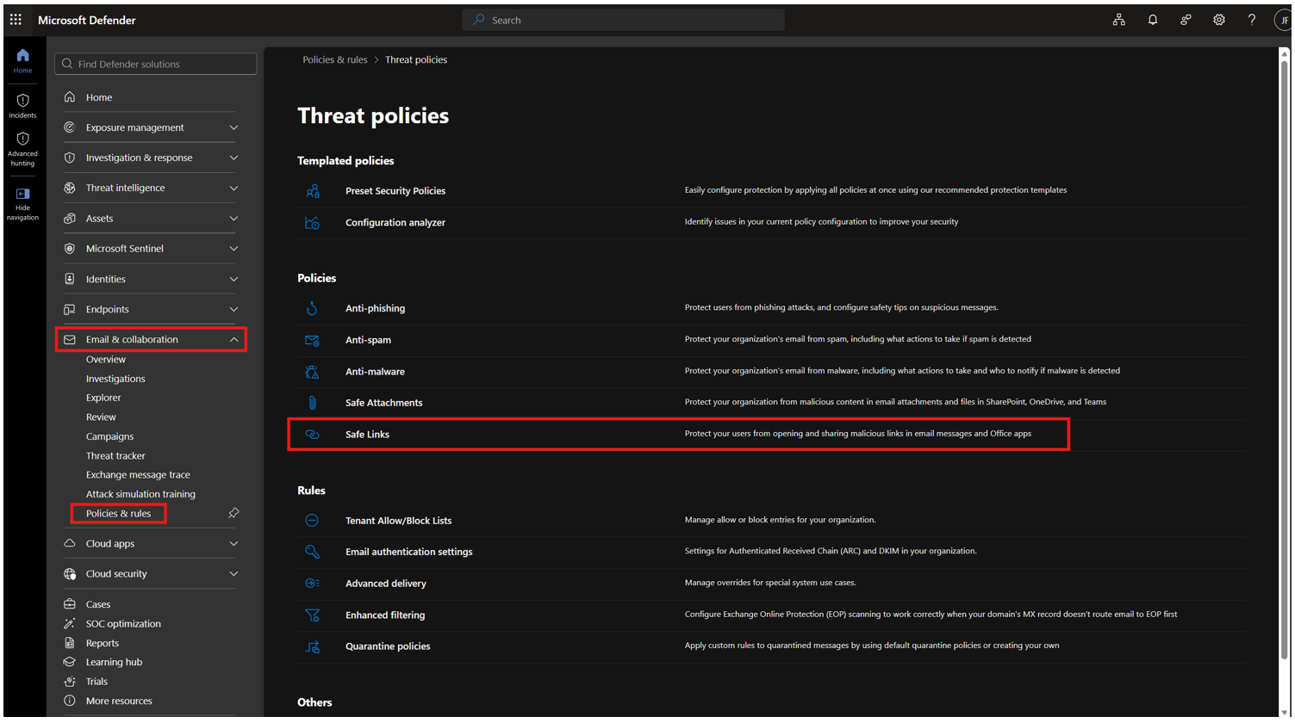
Task: Expand Exposure management chevron
Action: [x=233, y=127]
